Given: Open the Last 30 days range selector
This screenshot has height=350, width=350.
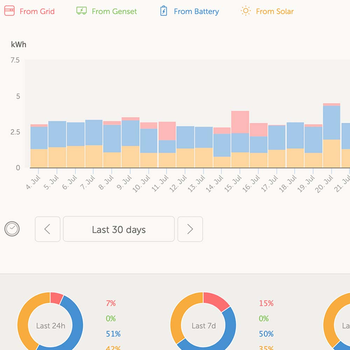Looking at the screenshot, I should [x=119, y=229].
